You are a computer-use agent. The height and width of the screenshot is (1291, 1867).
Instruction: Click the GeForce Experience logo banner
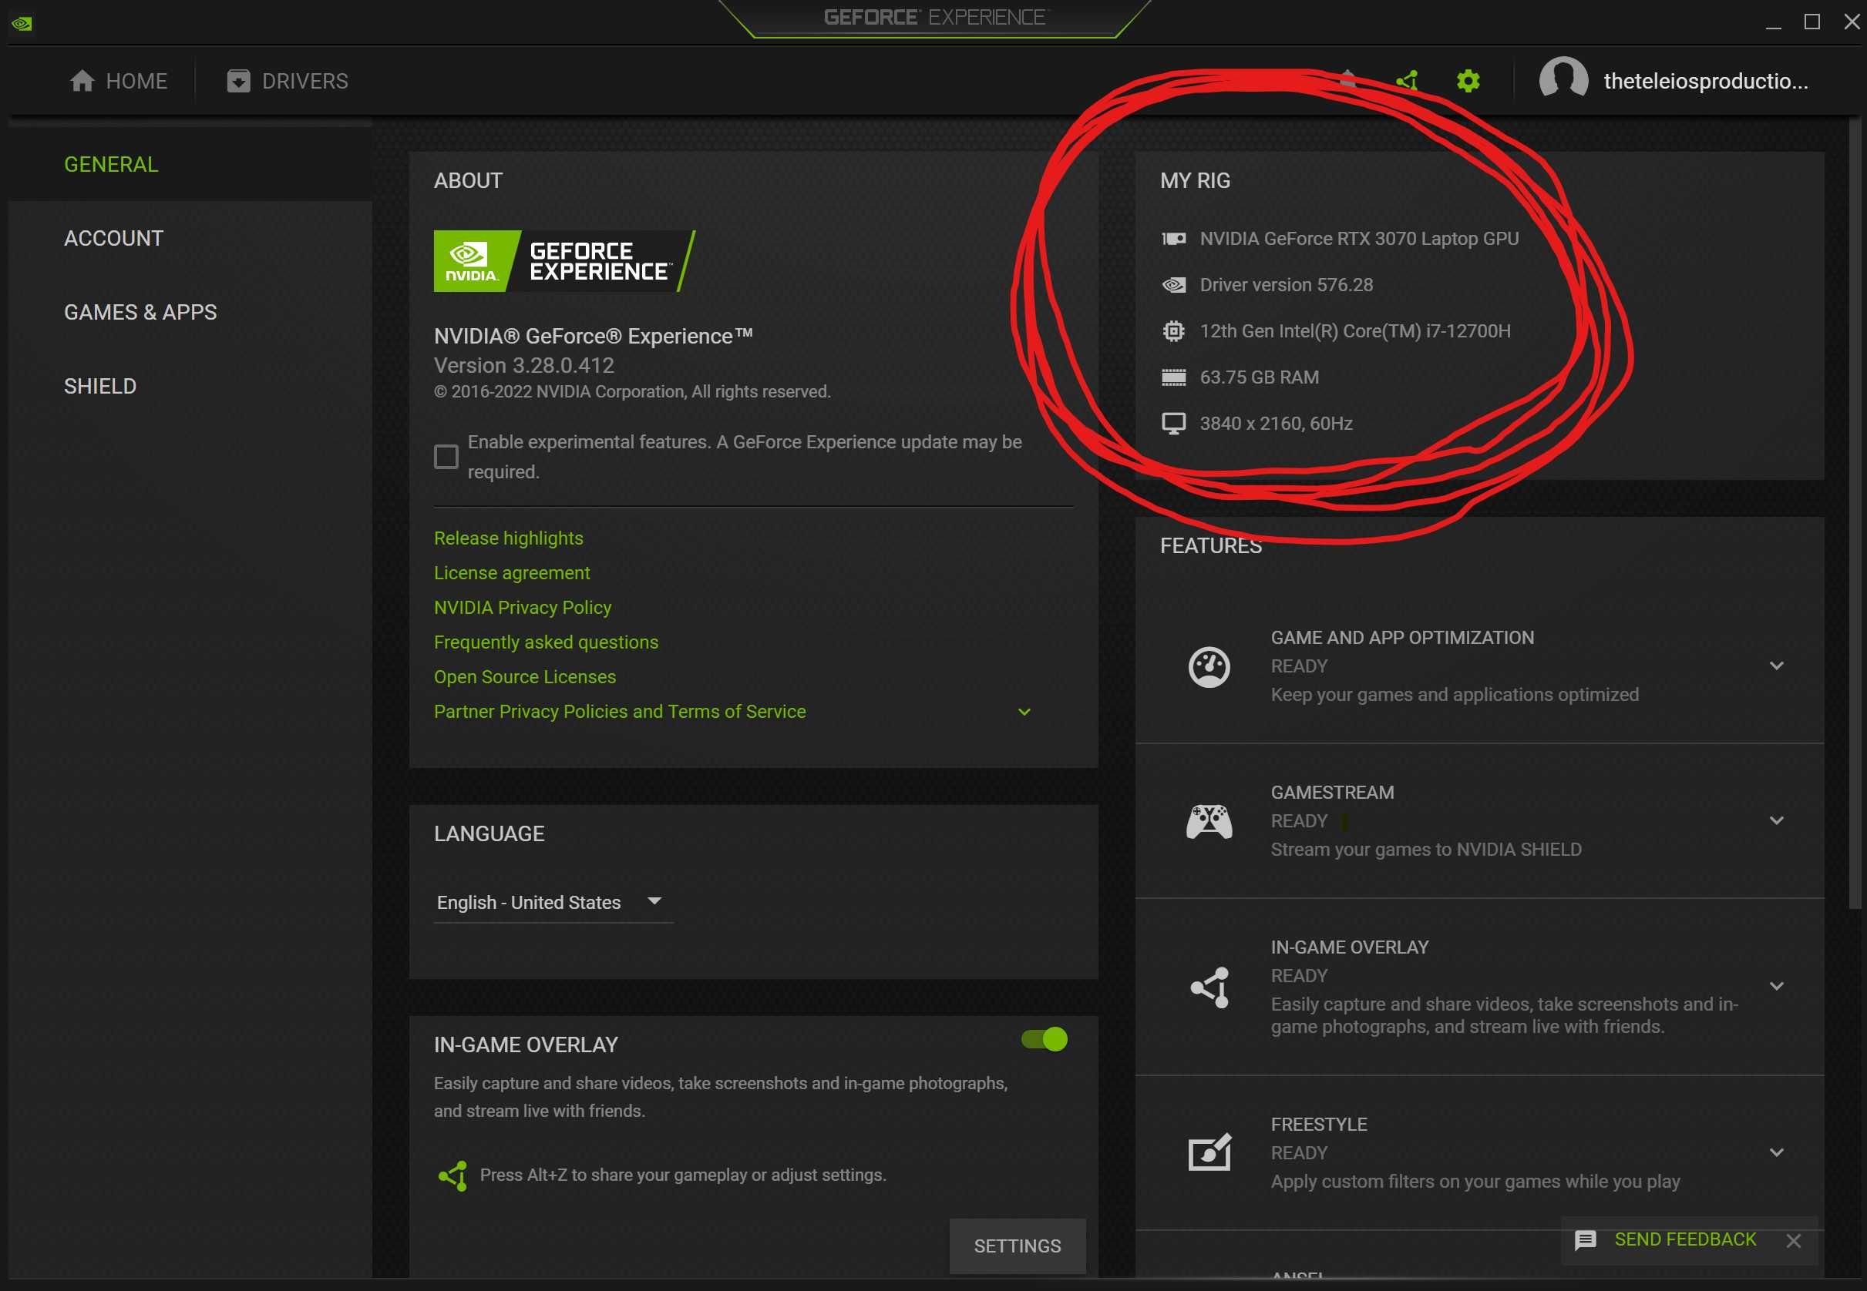pyautogui.click(x=564, y=260)
